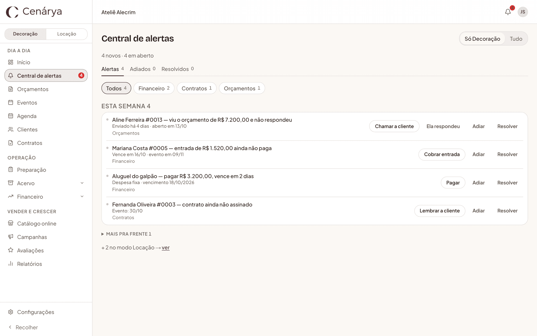Image resolution: width=537 pixels, height=336 pixels.
Task: Click the Orçamentos document icon
Action: pyautogui.click(x=10, y=89)
